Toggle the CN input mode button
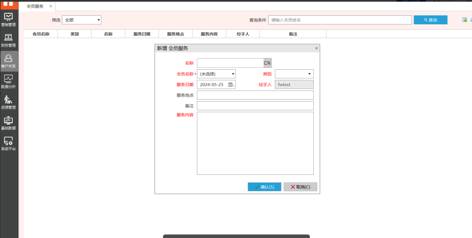The image size is (472, 238). click(267, 63)
